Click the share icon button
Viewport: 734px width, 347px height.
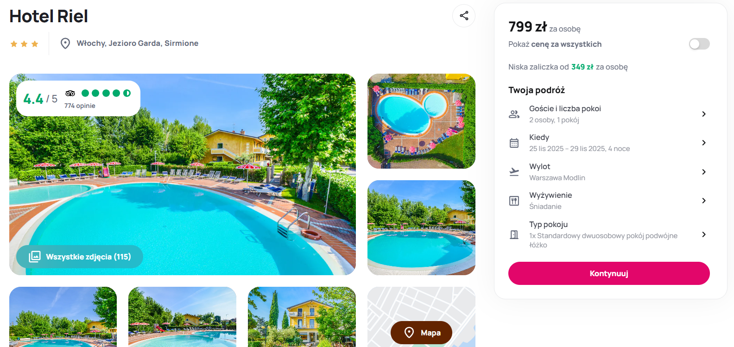pyautogui.click(x=464, y=16)
